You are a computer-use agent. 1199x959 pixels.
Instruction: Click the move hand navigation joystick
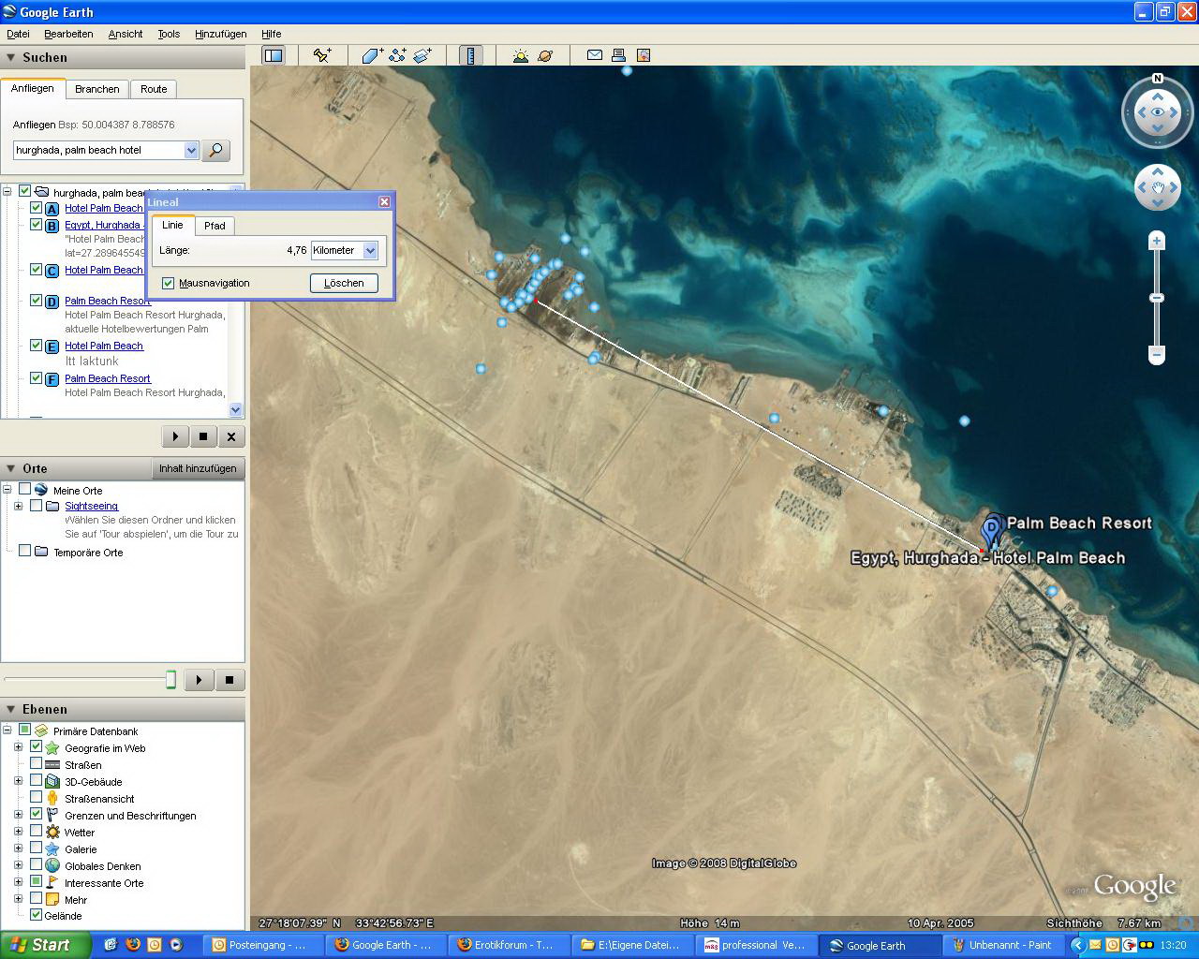(x=1158, y=188)
